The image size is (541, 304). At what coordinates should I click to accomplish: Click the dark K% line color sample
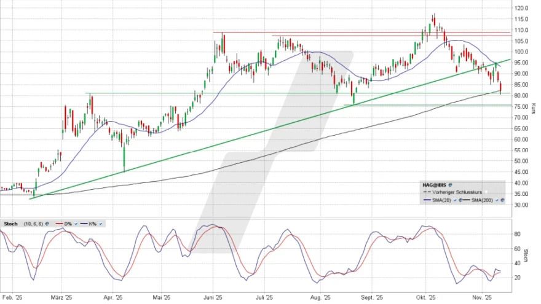pos(84,224)
